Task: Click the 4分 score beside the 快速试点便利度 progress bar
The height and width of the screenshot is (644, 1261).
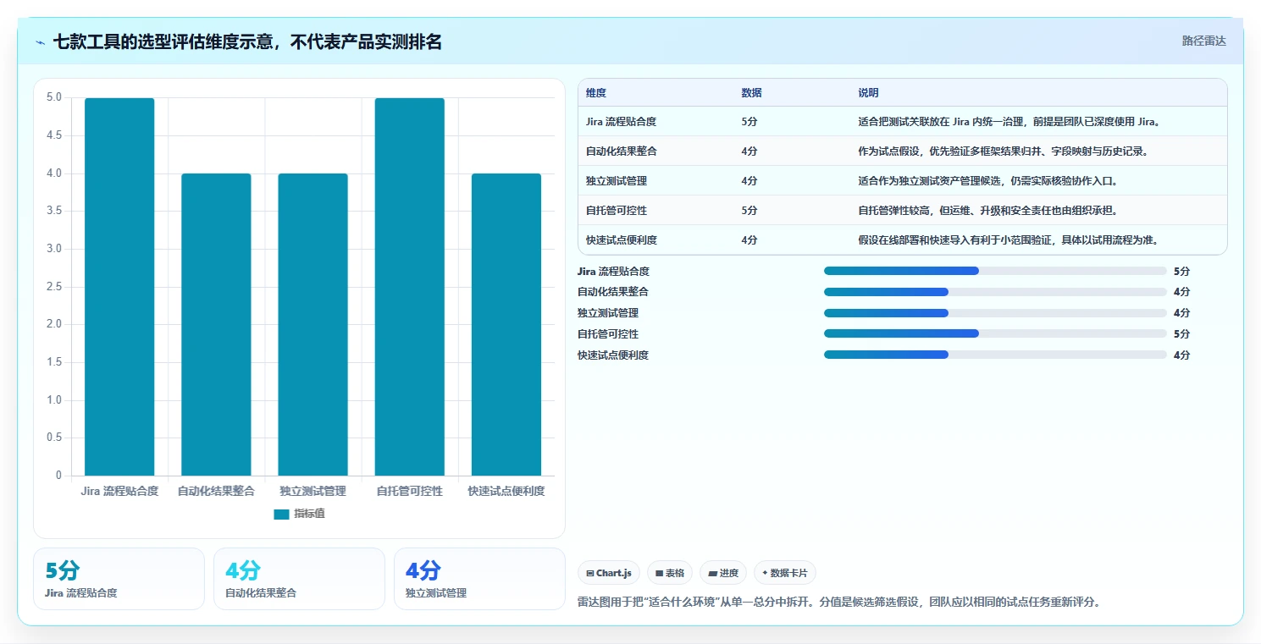Action: 1181,355
